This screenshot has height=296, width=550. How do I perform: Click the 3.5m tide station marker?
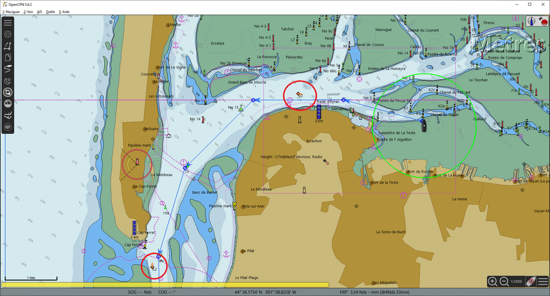pyautogui.click(x=319, y=112)
